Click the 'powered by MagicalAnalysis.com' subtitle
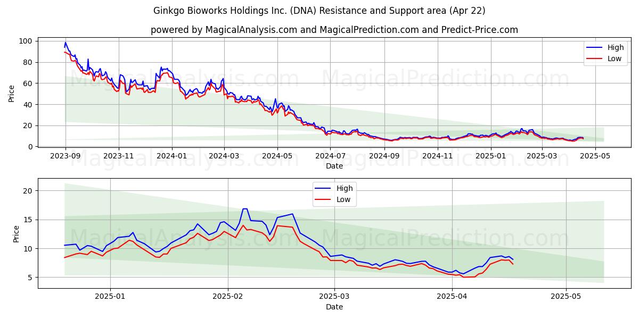The width and height of the screenshot is (639, 319). click(334, 30)
